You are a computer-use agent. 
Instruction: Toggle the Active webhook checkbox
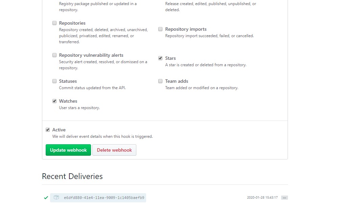(48, 130)
